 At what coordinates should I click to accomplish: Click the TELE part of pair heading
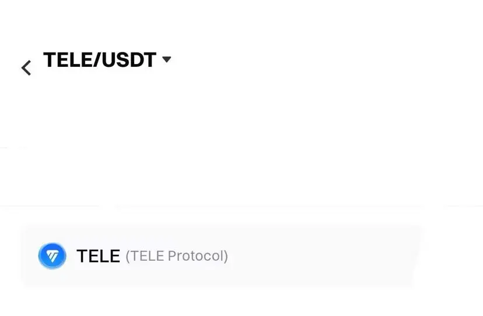click(68, 59)
